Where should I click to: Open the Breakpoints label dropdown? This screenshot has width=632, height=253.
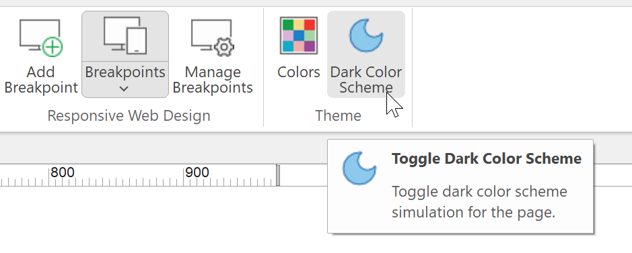125,72
